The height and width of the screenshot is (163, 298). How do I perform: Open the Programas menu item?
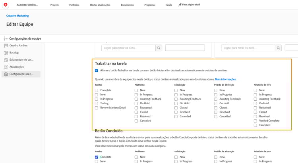[x=150, y=5]
